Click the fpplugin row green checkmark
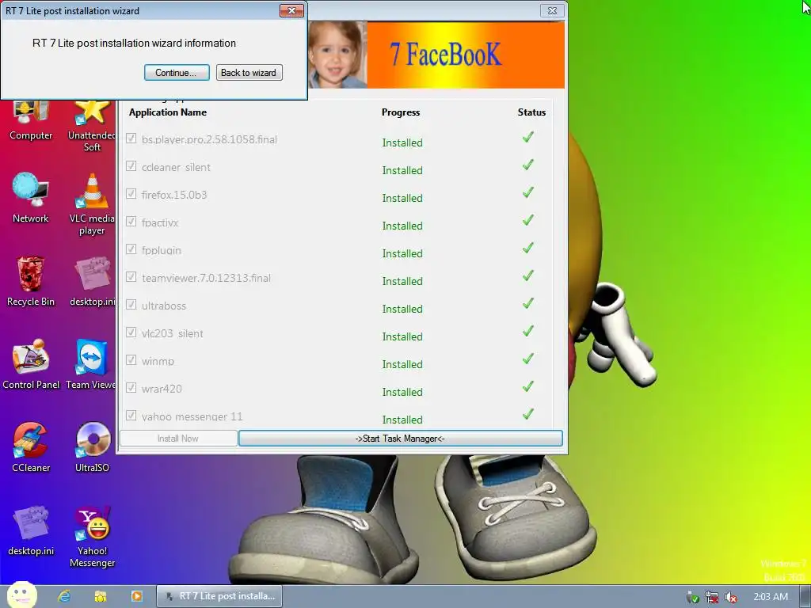 [x=527, y=248]
